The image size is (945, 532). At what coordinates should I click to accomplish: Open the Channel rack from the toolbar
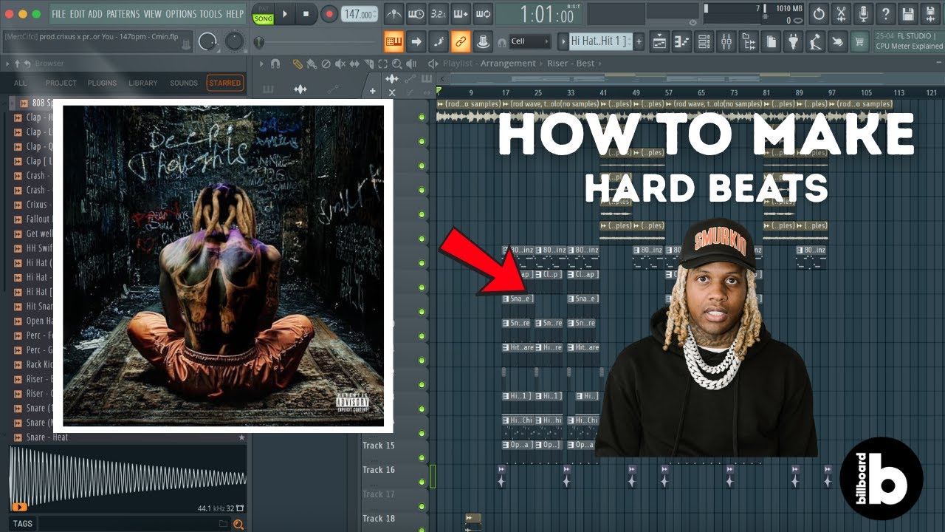pyautogui.click(x=704, y=41)
